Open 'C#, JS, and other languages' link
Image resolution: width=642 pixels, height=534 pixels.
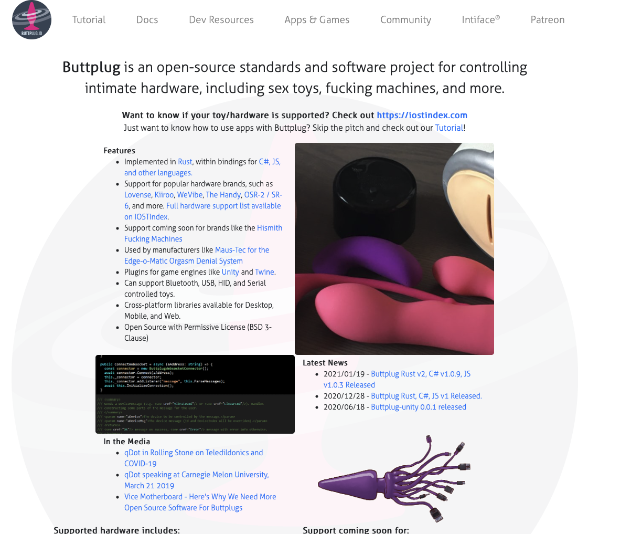[202, 167]
